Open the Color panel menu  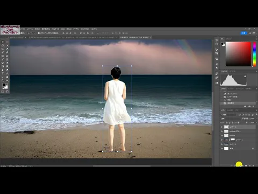pyautogui.click(x=256, y=39)
